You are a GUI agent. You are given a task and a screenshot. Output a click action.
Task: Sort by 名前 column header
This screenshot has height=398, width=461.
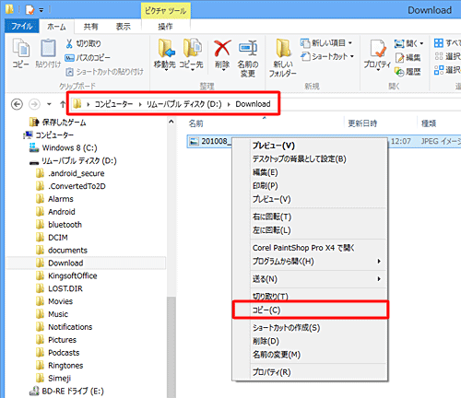195,123
